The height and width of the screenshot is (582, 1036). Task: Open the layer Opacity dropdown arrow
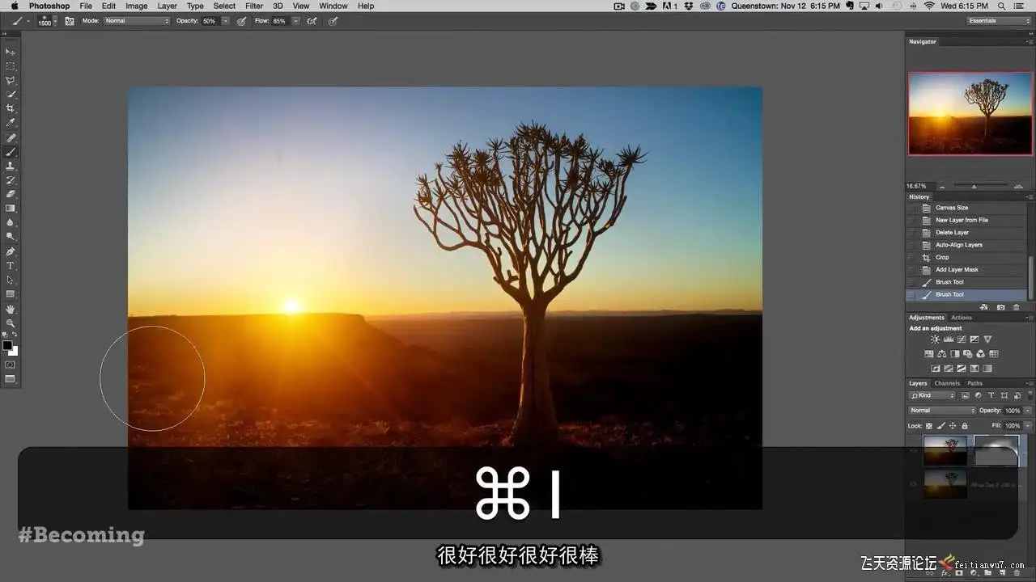coord(1028,411)
